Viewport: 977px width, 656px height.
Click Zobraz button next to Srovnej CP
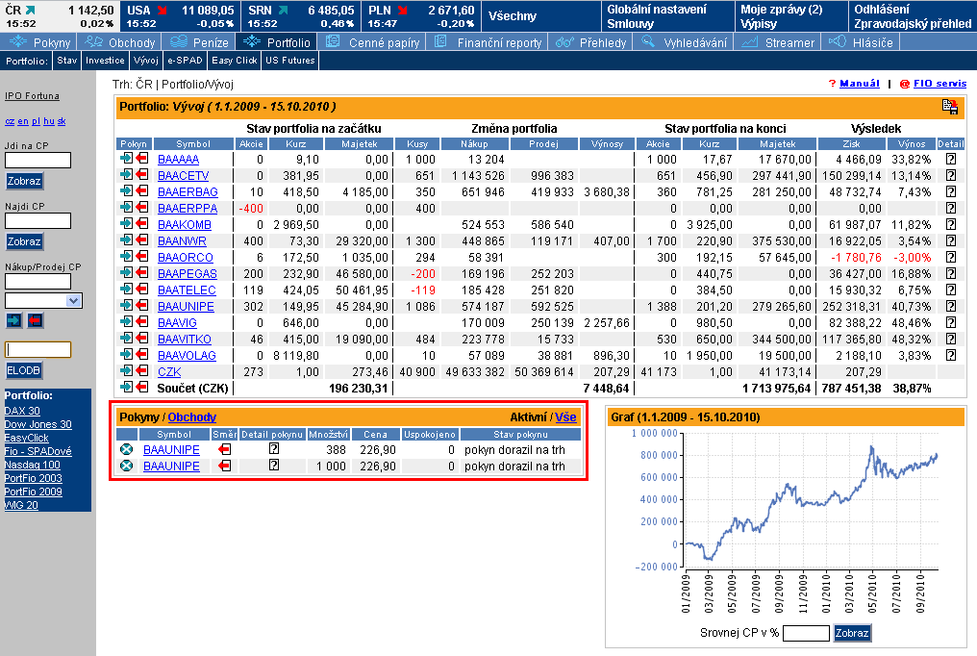pos(852,633)
